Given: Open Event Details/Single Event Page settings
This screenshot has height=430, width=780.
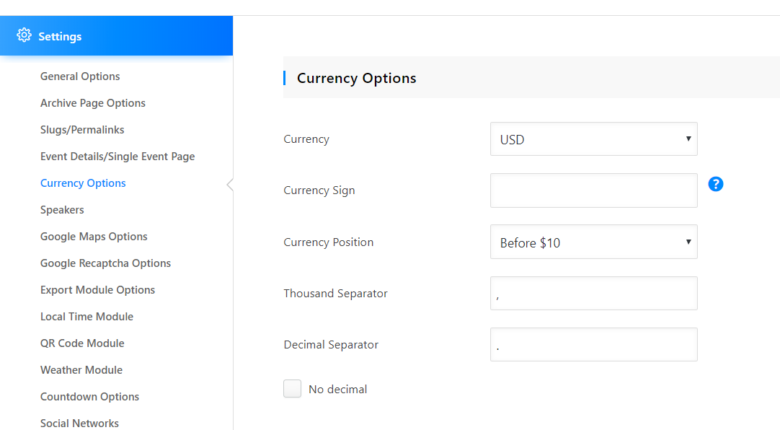Looking at the screenshot, I should tap(118, 157).
